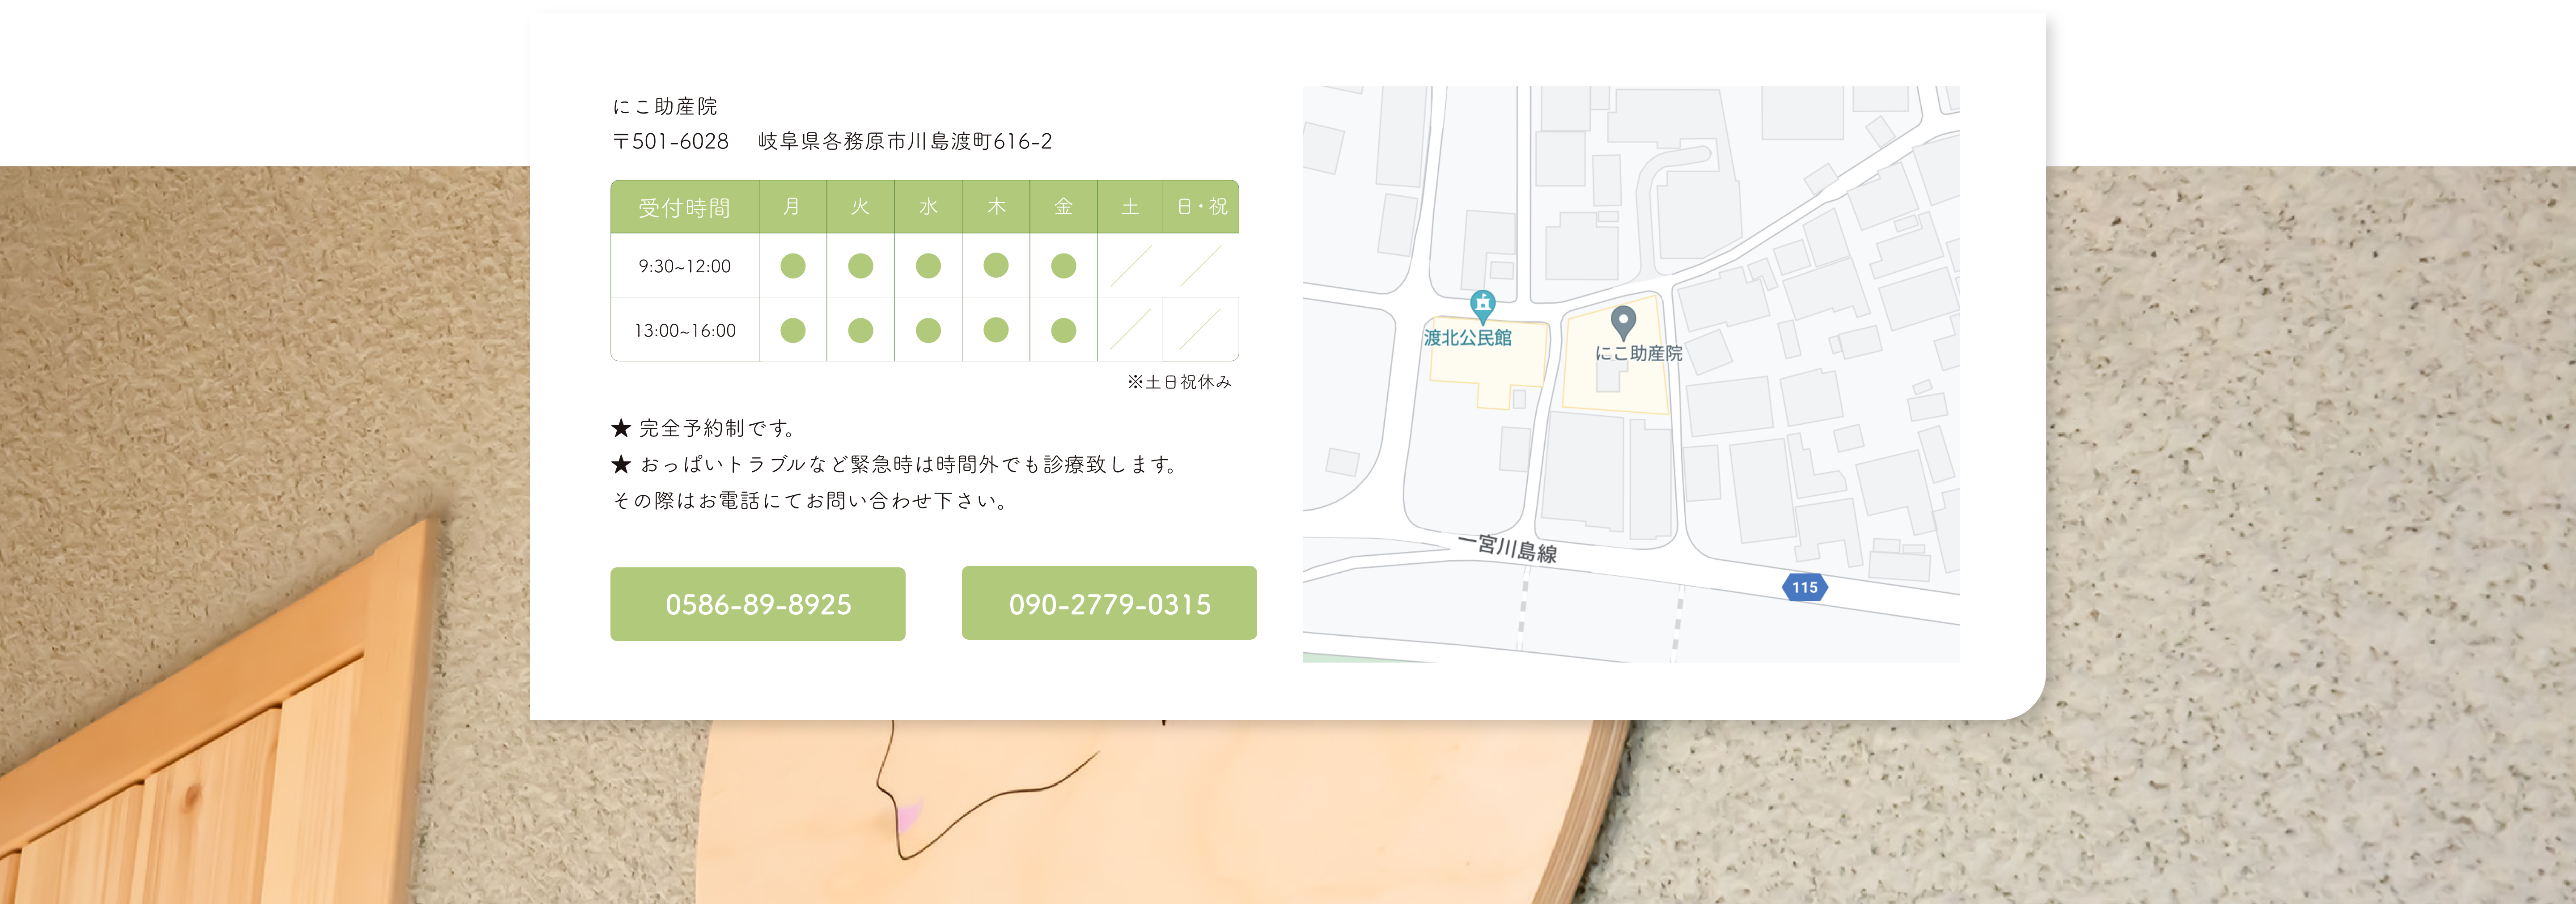Click the 渡北公民館 teal marker icon
The width and height of the screenshot is (2576, 904).
(x=1482, y=303)
